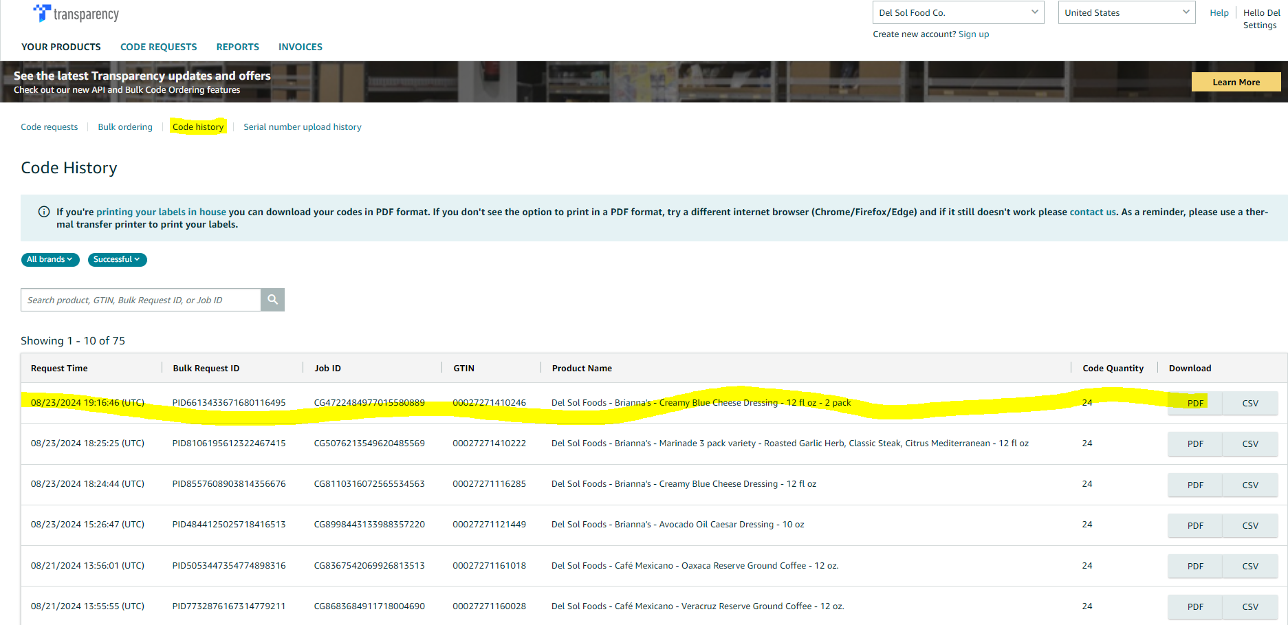Expand the Successful status filter
This screenshot has width=1288, height=625.
pyautogui.click(x=117, y=259)
